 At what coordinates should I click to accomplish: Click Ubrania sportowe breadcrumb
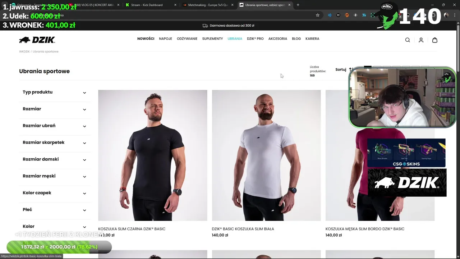click(x=45, y=51)
